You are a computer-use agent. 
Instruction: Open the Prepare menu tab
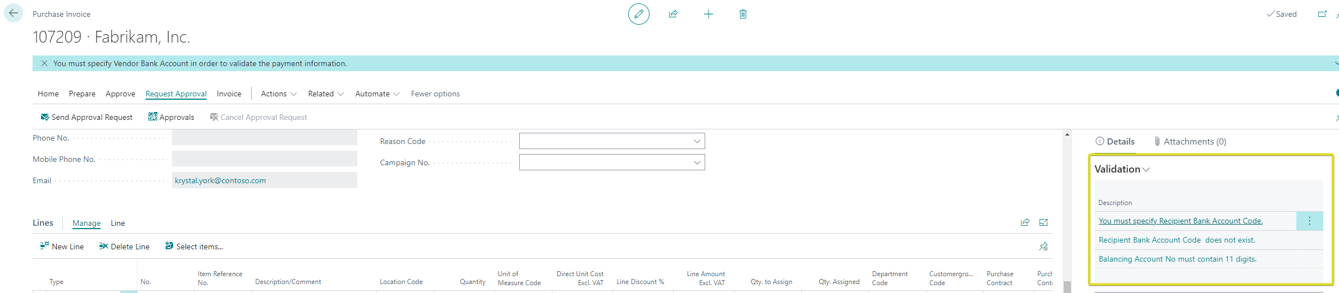pos(82,94)
